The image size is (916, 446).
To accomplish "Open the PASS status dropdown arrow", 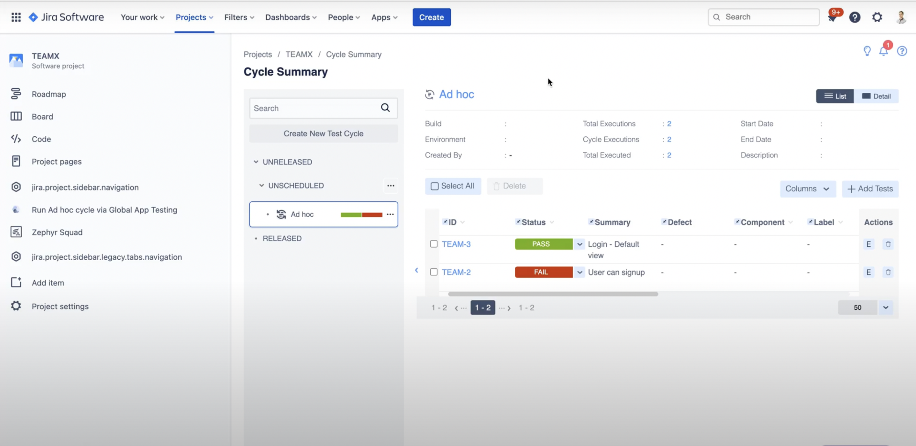I will click(579, 244).
